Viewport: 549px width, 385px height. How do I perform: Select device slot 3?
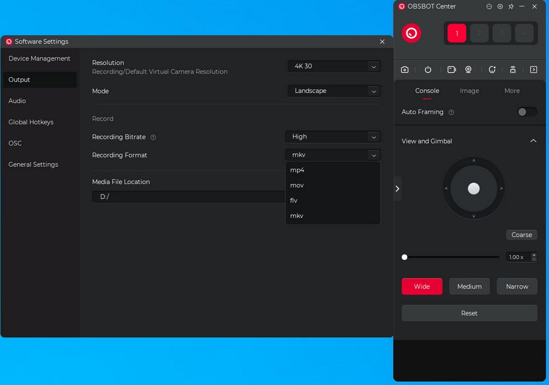pos(501,33)
